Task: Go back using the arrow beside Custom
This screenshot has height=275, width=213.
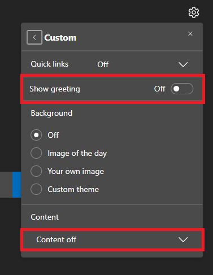Action: 34,37
